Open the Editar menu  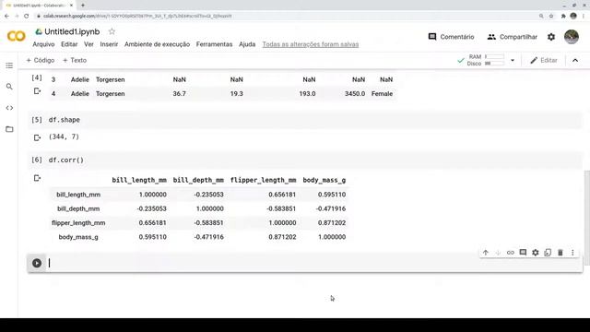[x=69, y=44]
